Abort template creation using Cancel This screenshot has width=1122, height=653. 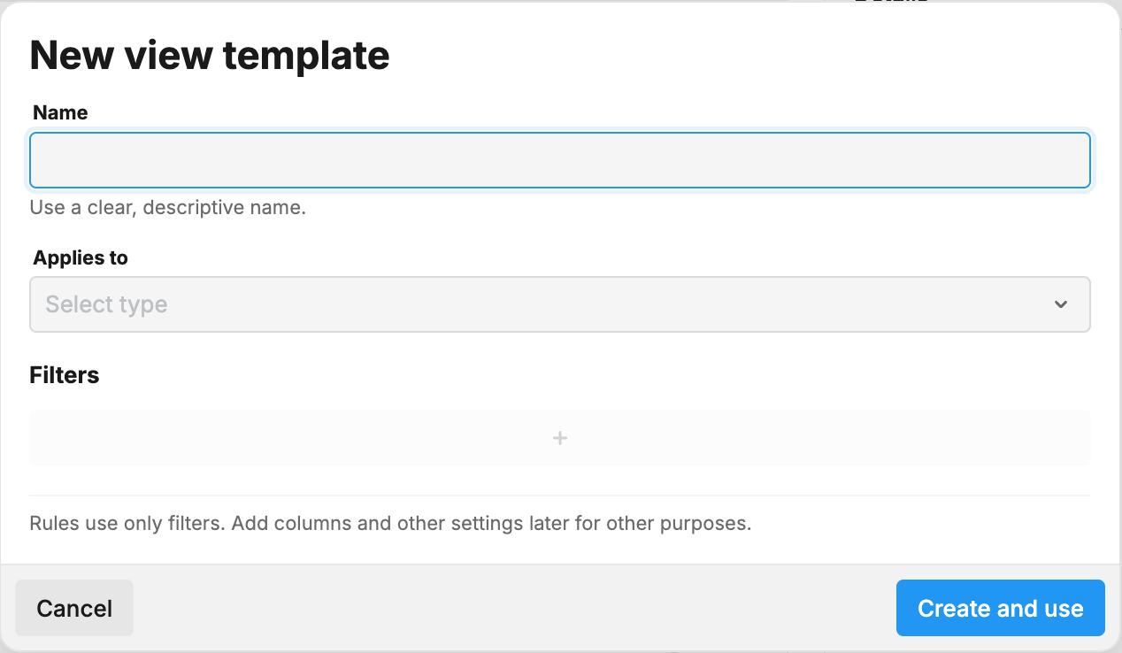(73, 608)
